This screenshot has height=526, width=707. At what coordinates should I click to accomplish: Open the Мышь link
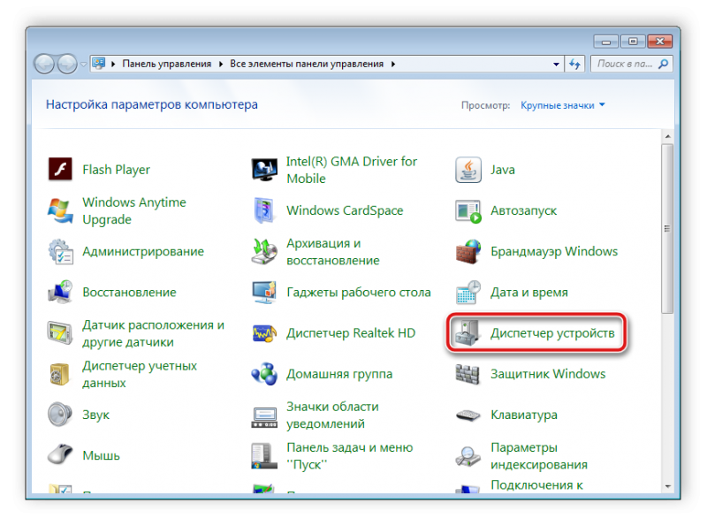(x=101, y=455)
